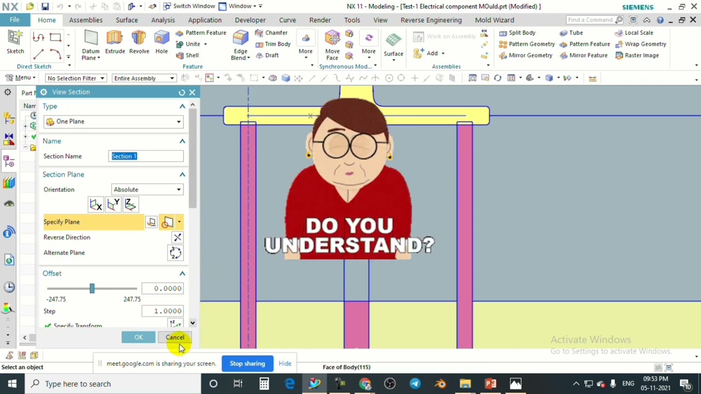
Task: Click the Open file folder icon
Action: pos(30,7)
